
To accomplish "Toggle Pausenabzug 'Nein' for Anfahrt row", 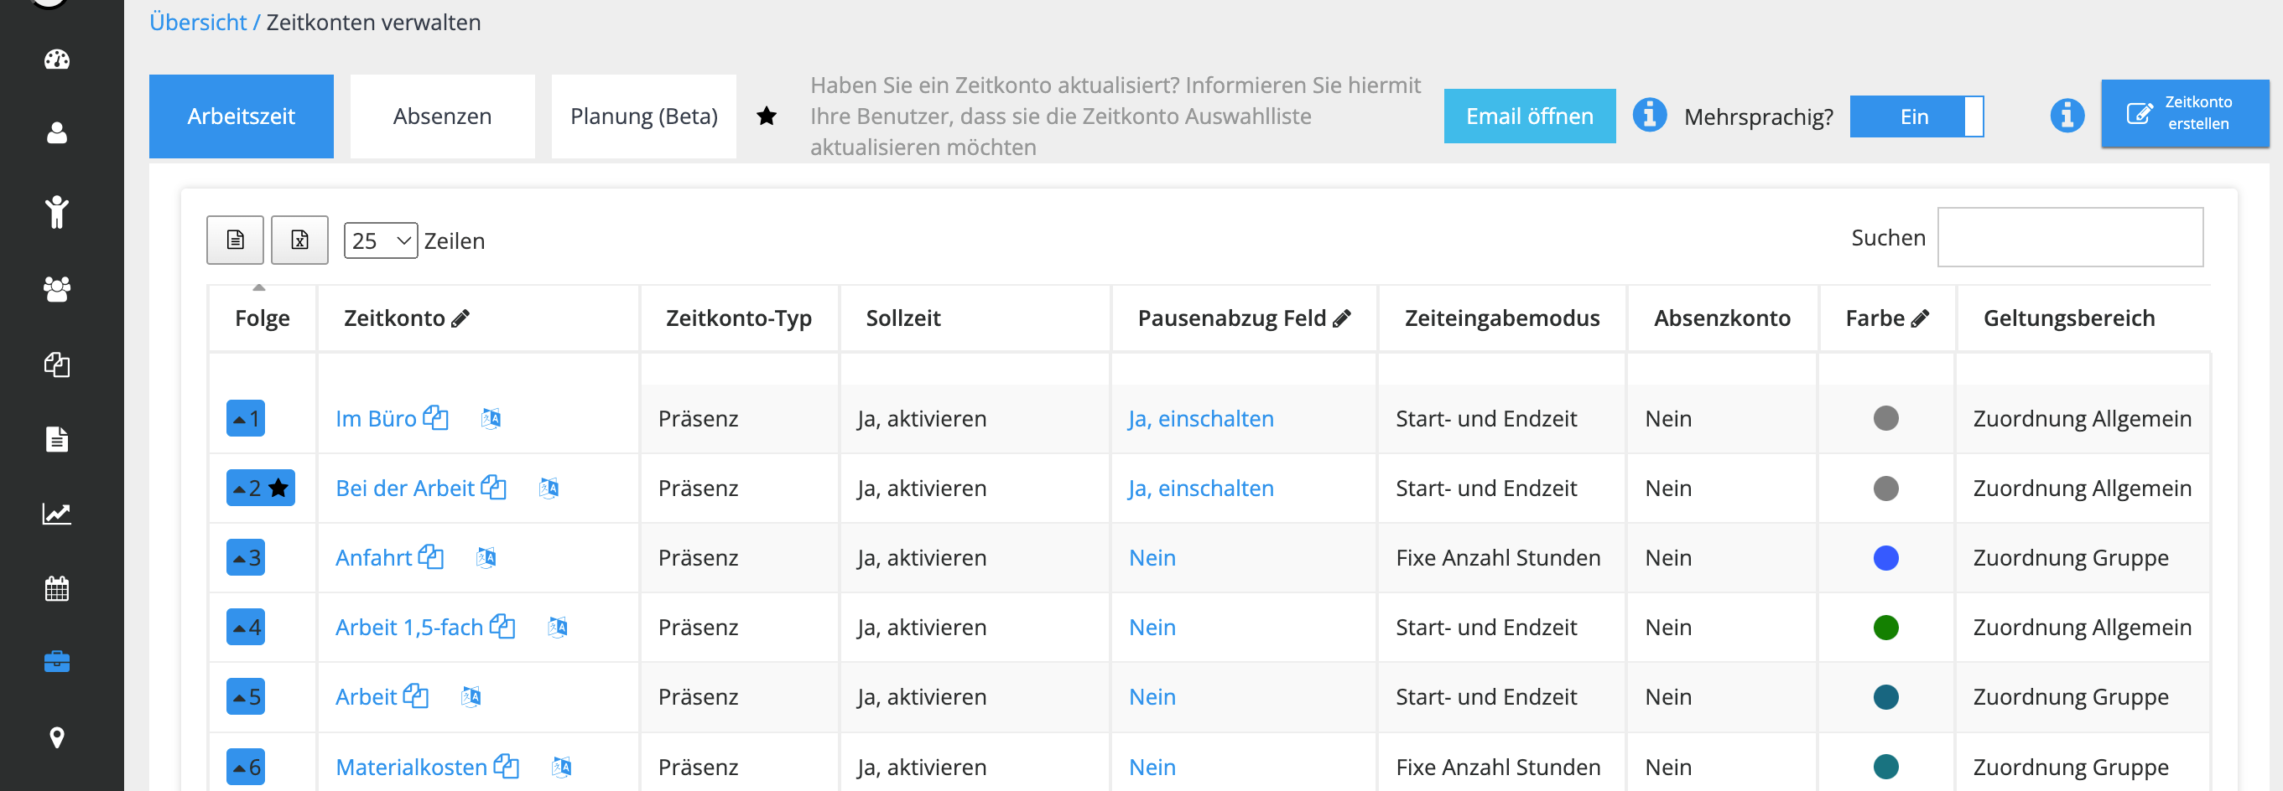I will tap(1152, 558).
